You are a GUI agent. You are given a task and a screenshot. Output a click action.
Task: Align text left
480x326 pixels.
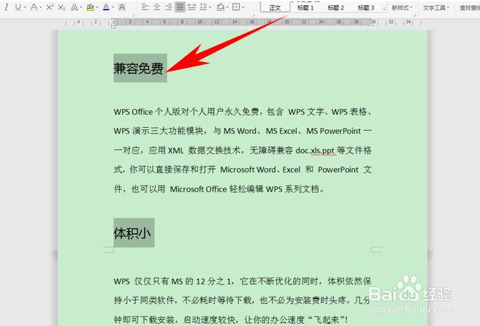click(145, 7)
